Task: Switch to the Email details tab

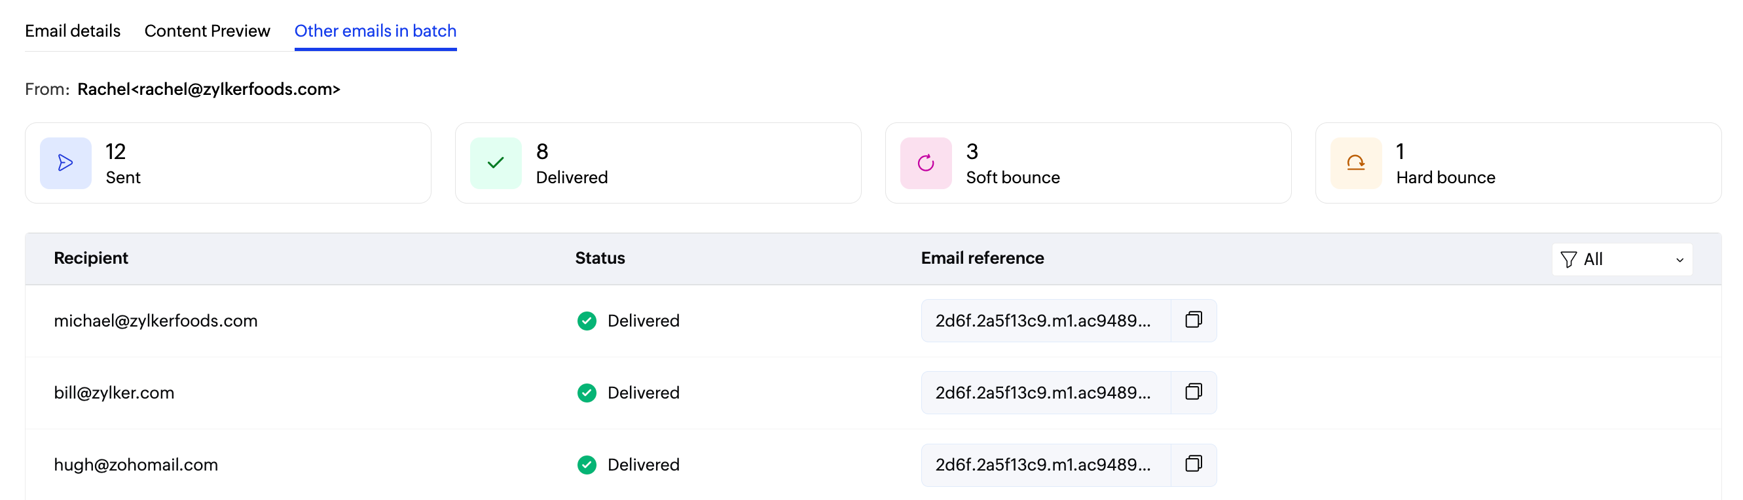Action: (73, 31)
